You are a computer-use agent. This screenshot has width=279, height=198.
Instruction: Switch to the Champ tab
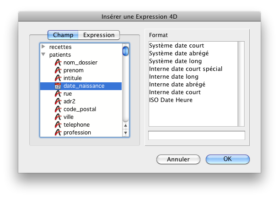click(x=63, y=35)
